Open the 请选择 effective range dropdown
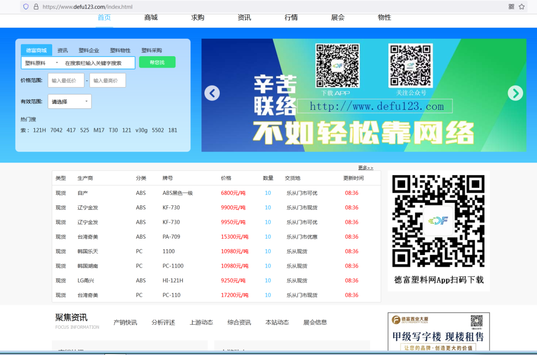Image resolution: width=537 pixels, height=355 pixels. 69,101
